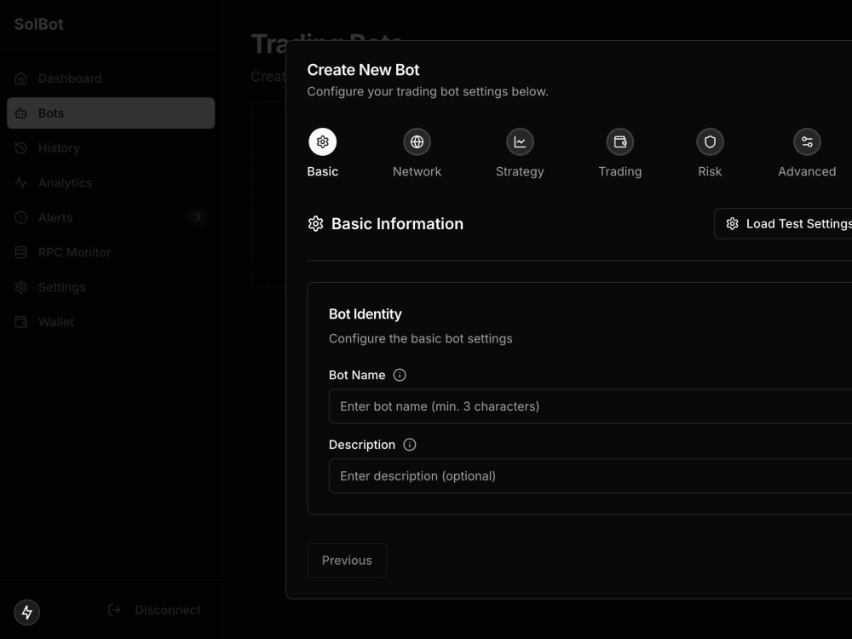The height and width of the screenshot is (639, 852).
Task: Open RPC Monitor page
Action: click(x=110, y=252)
